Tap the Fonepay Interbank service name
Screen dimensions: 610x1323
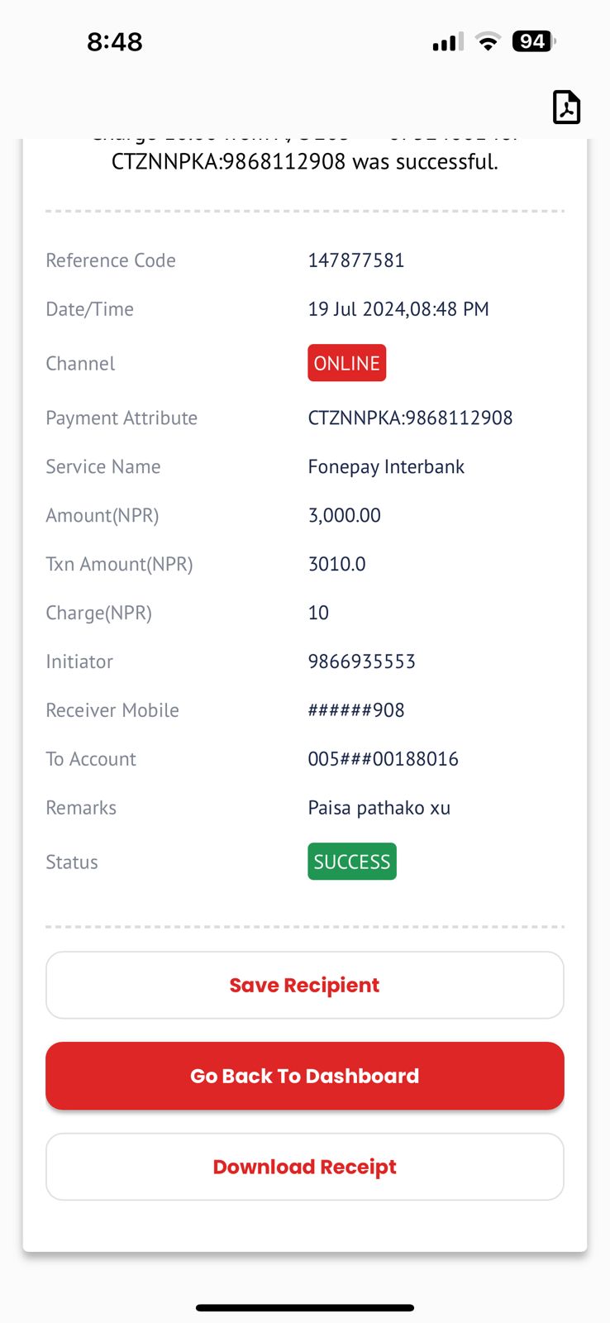[386, 466]
